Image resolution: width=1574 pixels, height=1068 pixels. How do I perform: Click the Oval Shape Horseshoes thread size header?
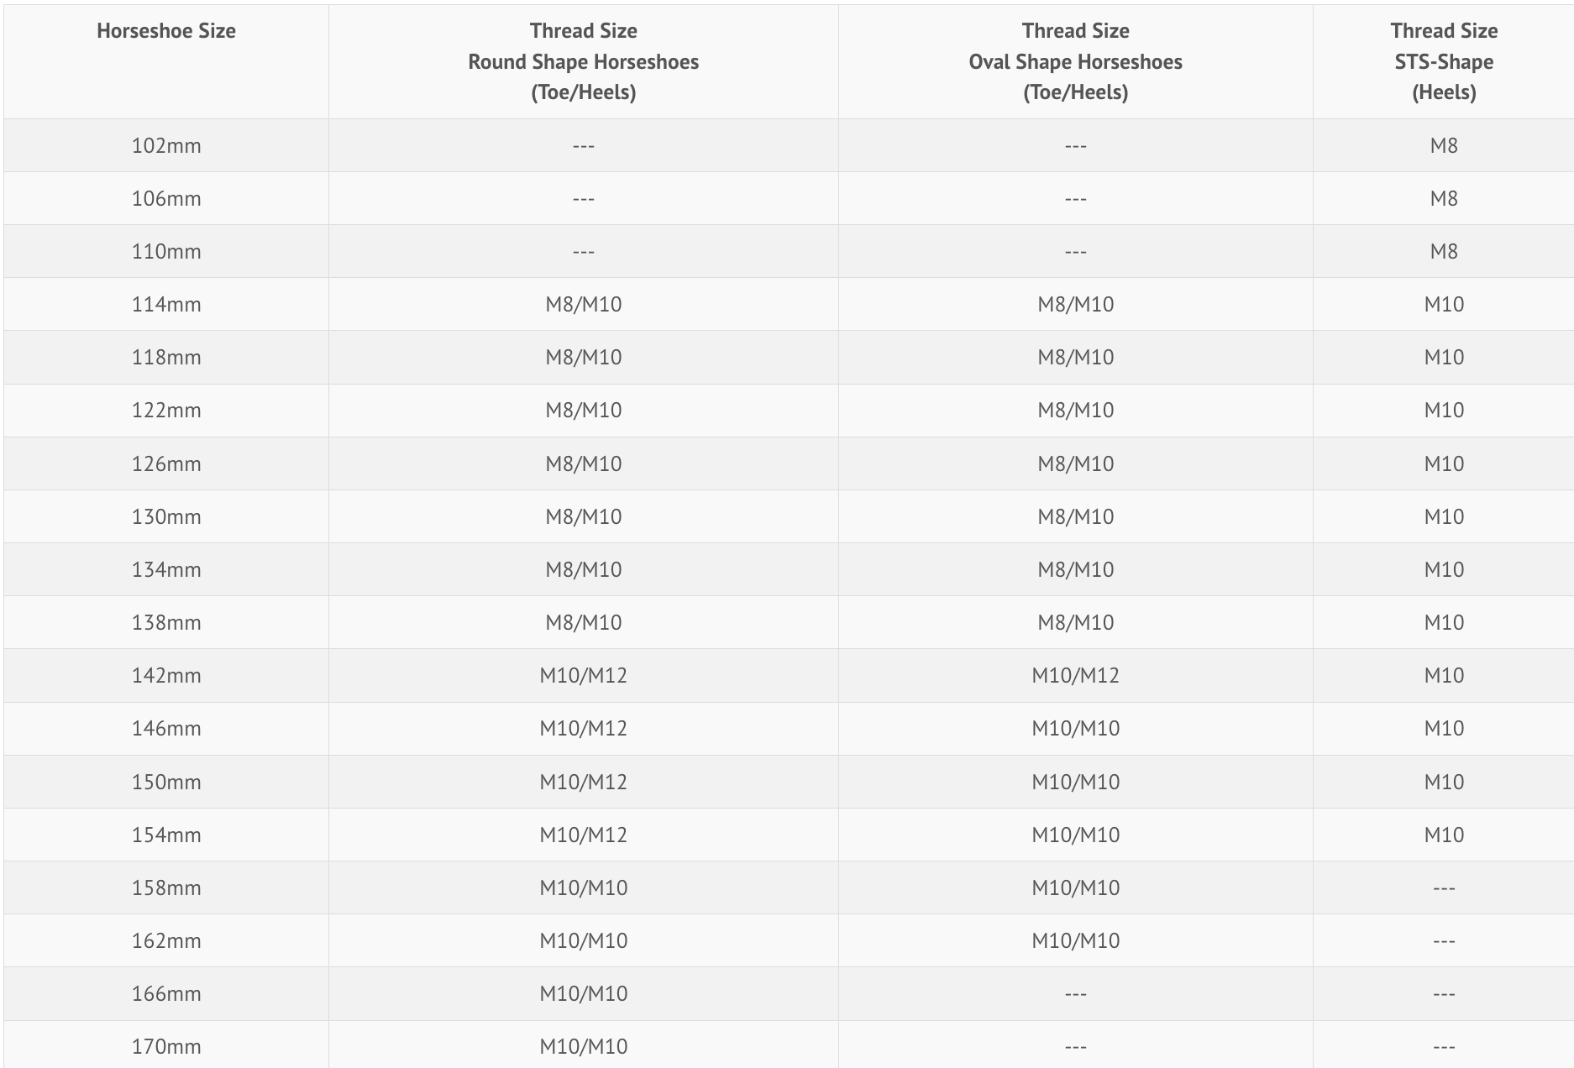(1075, 61)
